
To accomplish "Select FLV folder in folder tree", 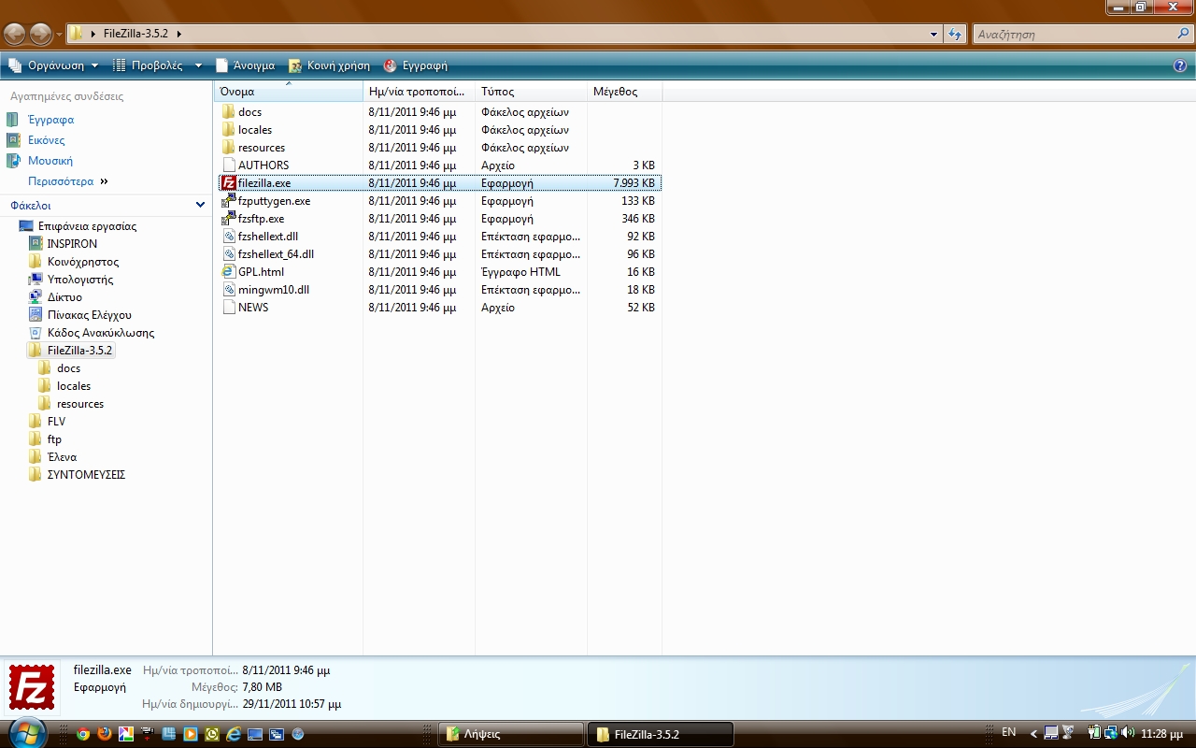I will (57, 422).
